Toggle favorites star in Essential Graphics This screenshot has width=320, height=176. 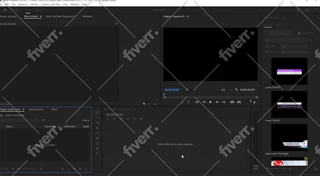click(311, 40)
